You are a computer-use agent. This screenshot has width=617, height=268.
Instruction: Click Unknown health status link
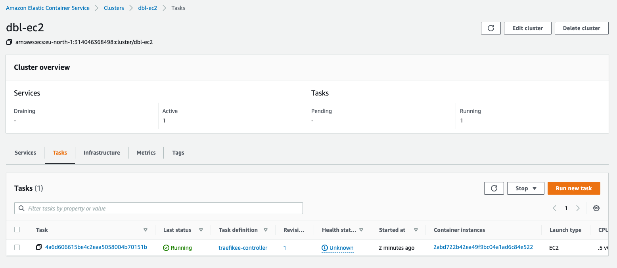click(x=341, y=248)
